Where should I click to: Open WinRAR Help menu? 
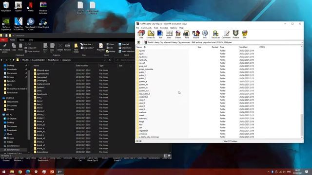(181, 28)
